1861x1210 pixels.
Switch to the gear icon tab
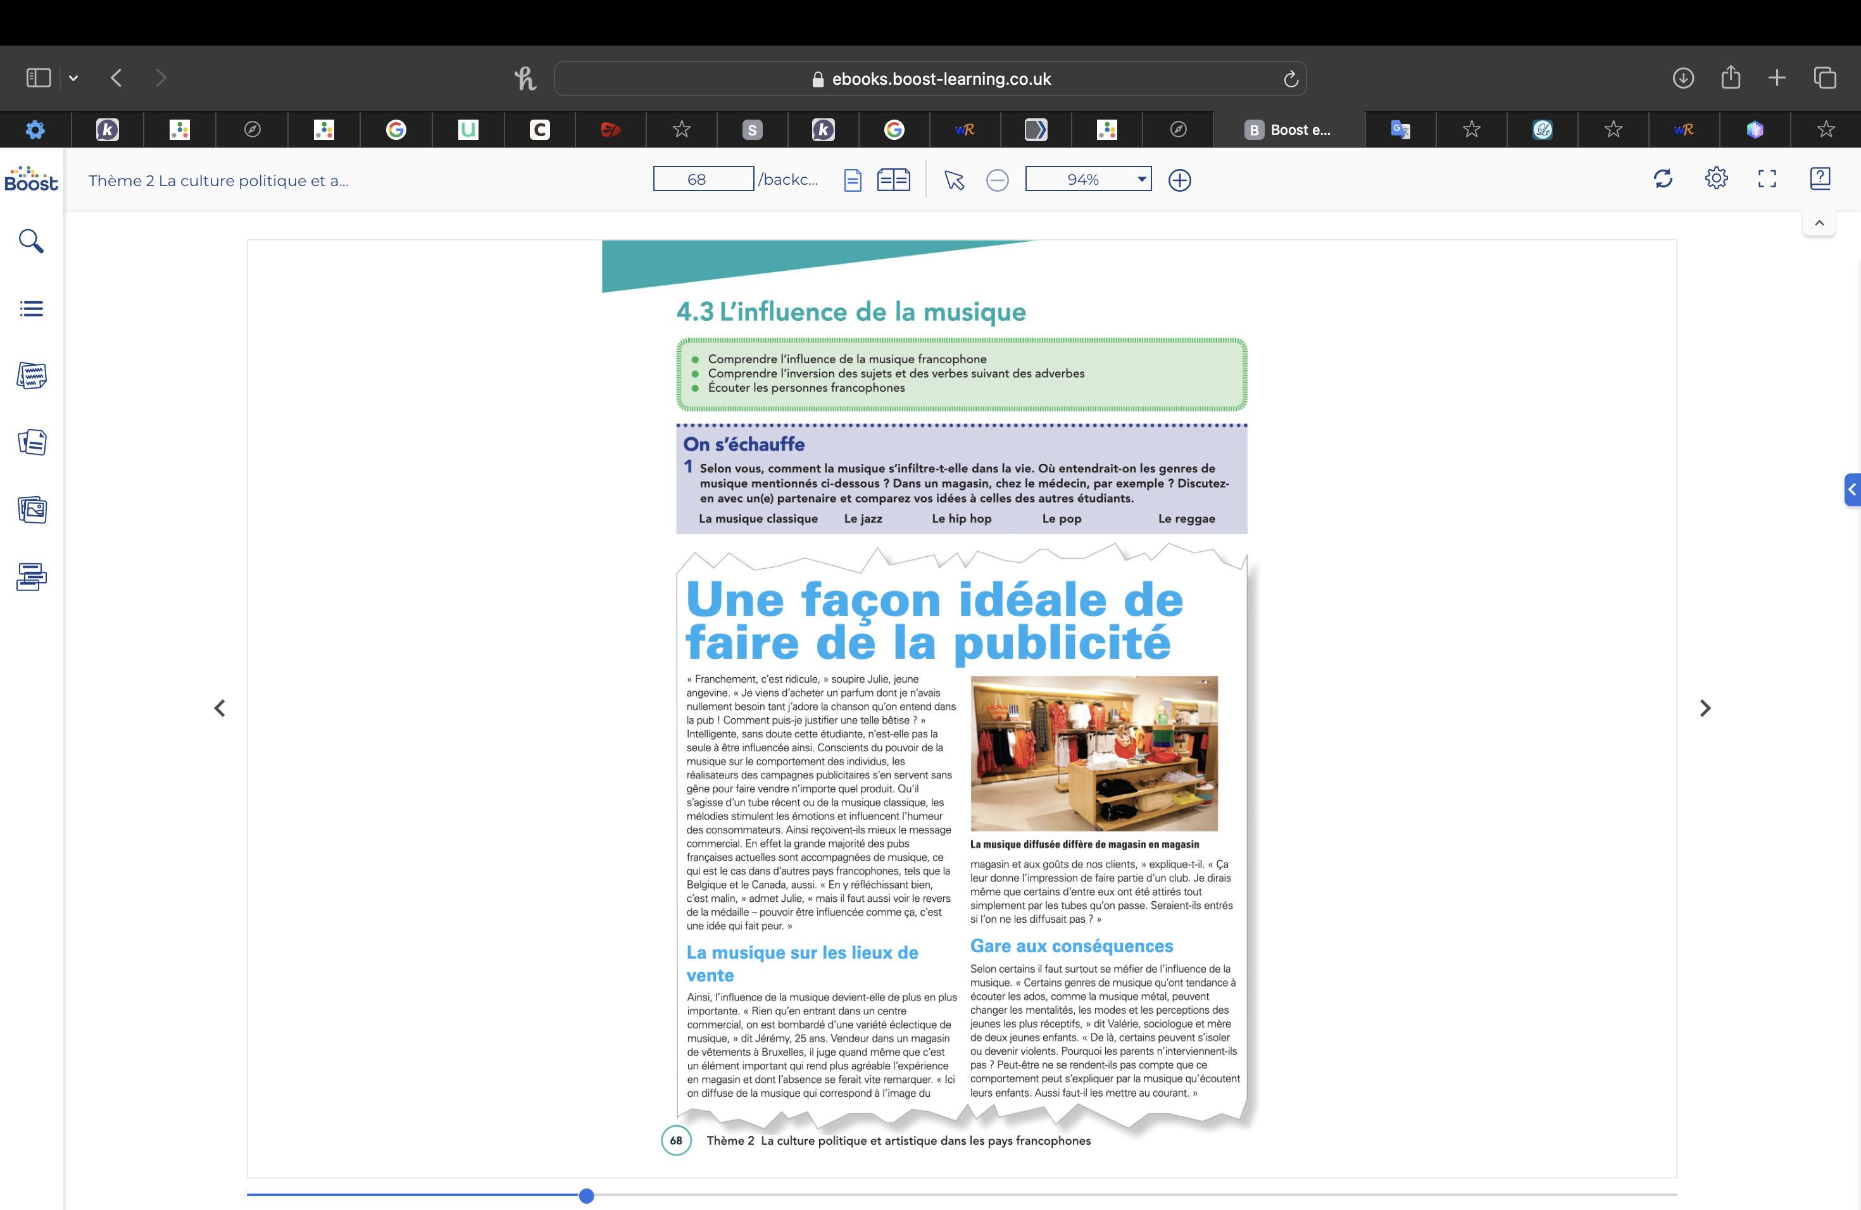(35, 130)
